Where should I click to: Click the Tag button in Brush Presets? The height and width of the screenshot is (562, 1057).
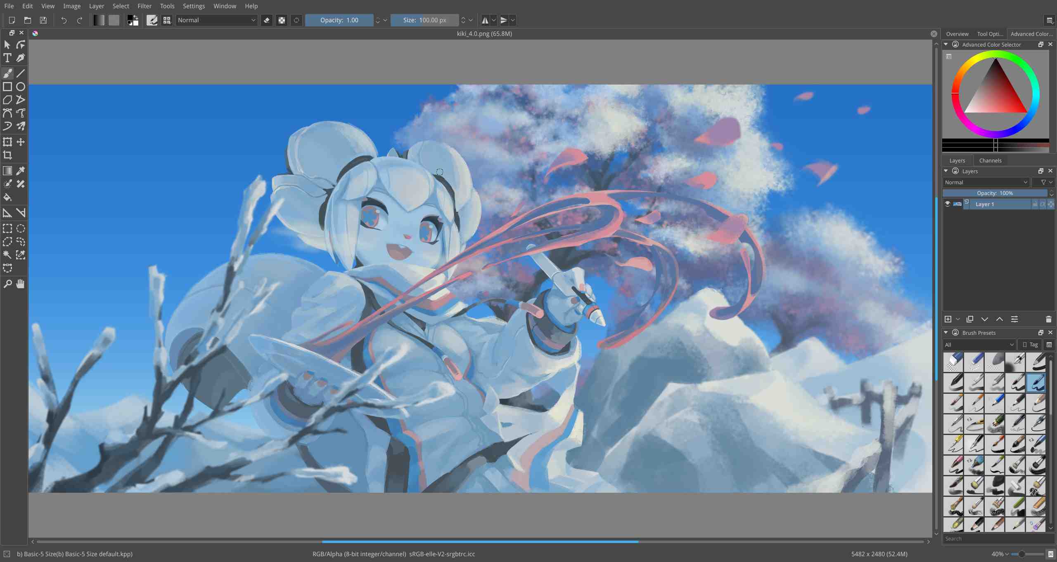tap(1030, 345)
